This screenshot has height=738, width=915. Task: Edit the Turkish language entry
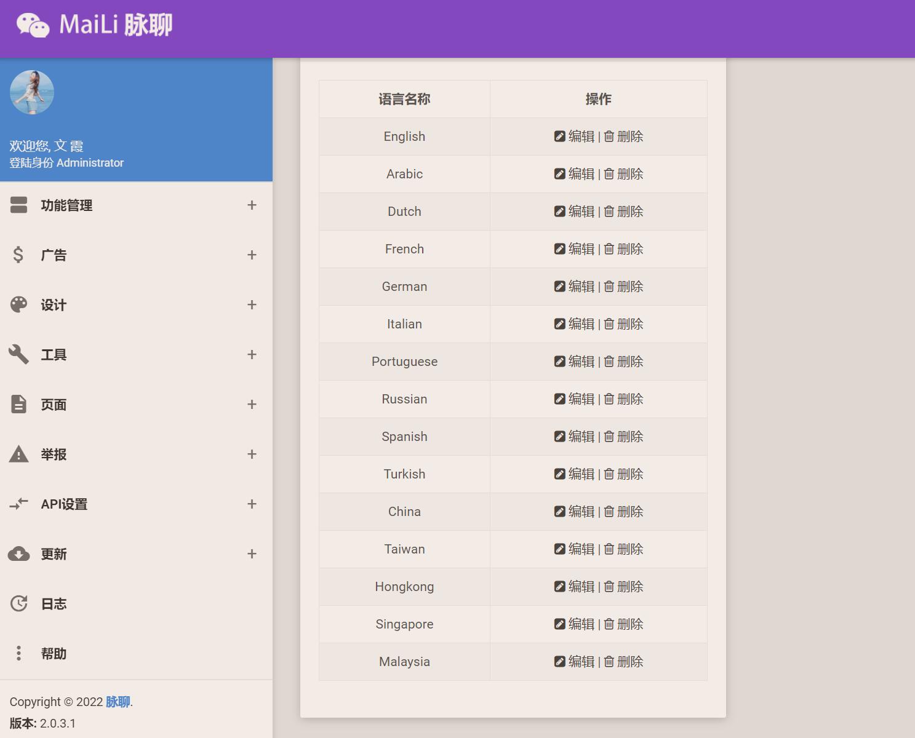tap(574, 474)
